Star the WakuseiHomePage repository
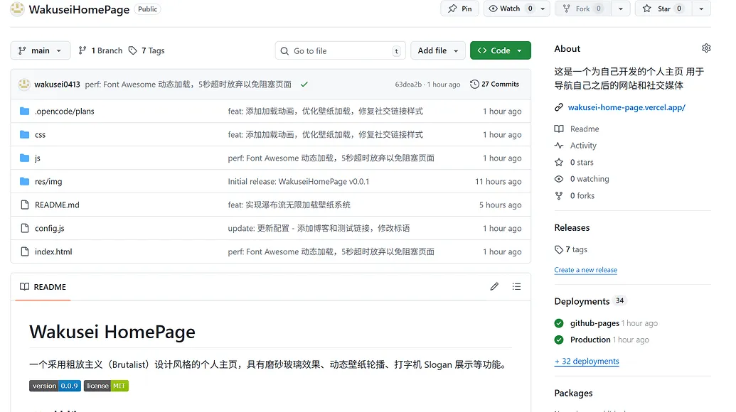Viewport: 736px width, 412px height. point(663,9)
